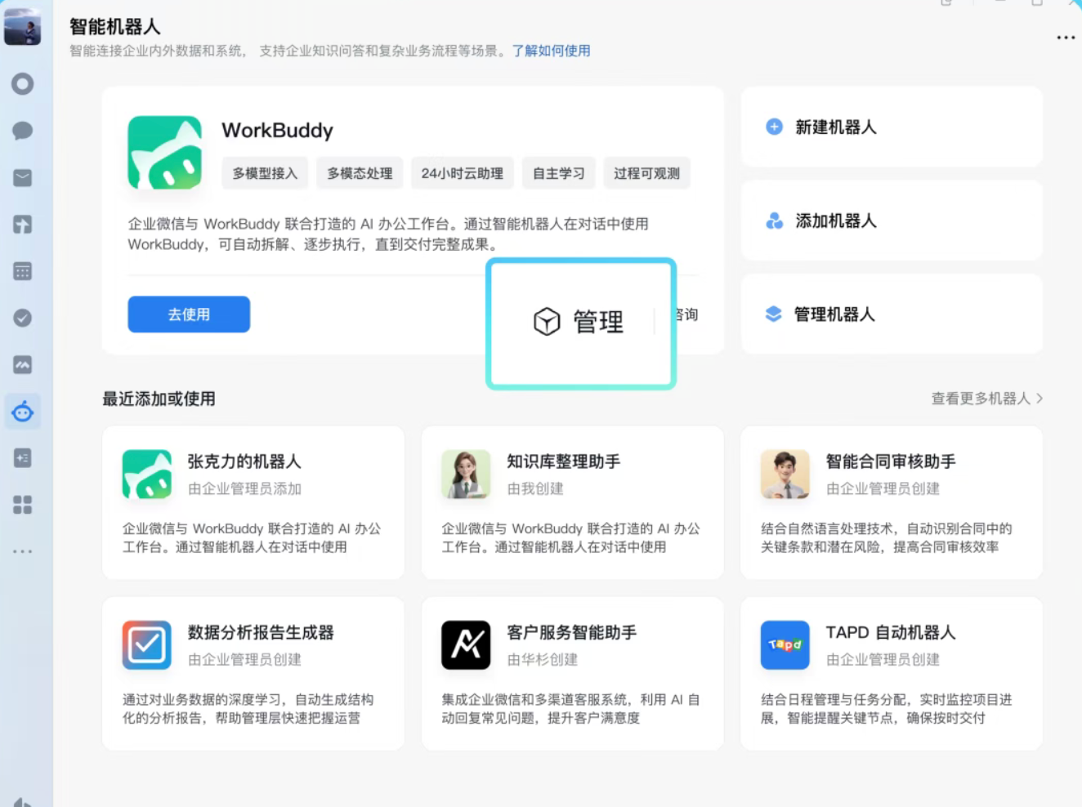Click the 去使用 button
The image size is (1082, 807).
(x=189, y=314)
